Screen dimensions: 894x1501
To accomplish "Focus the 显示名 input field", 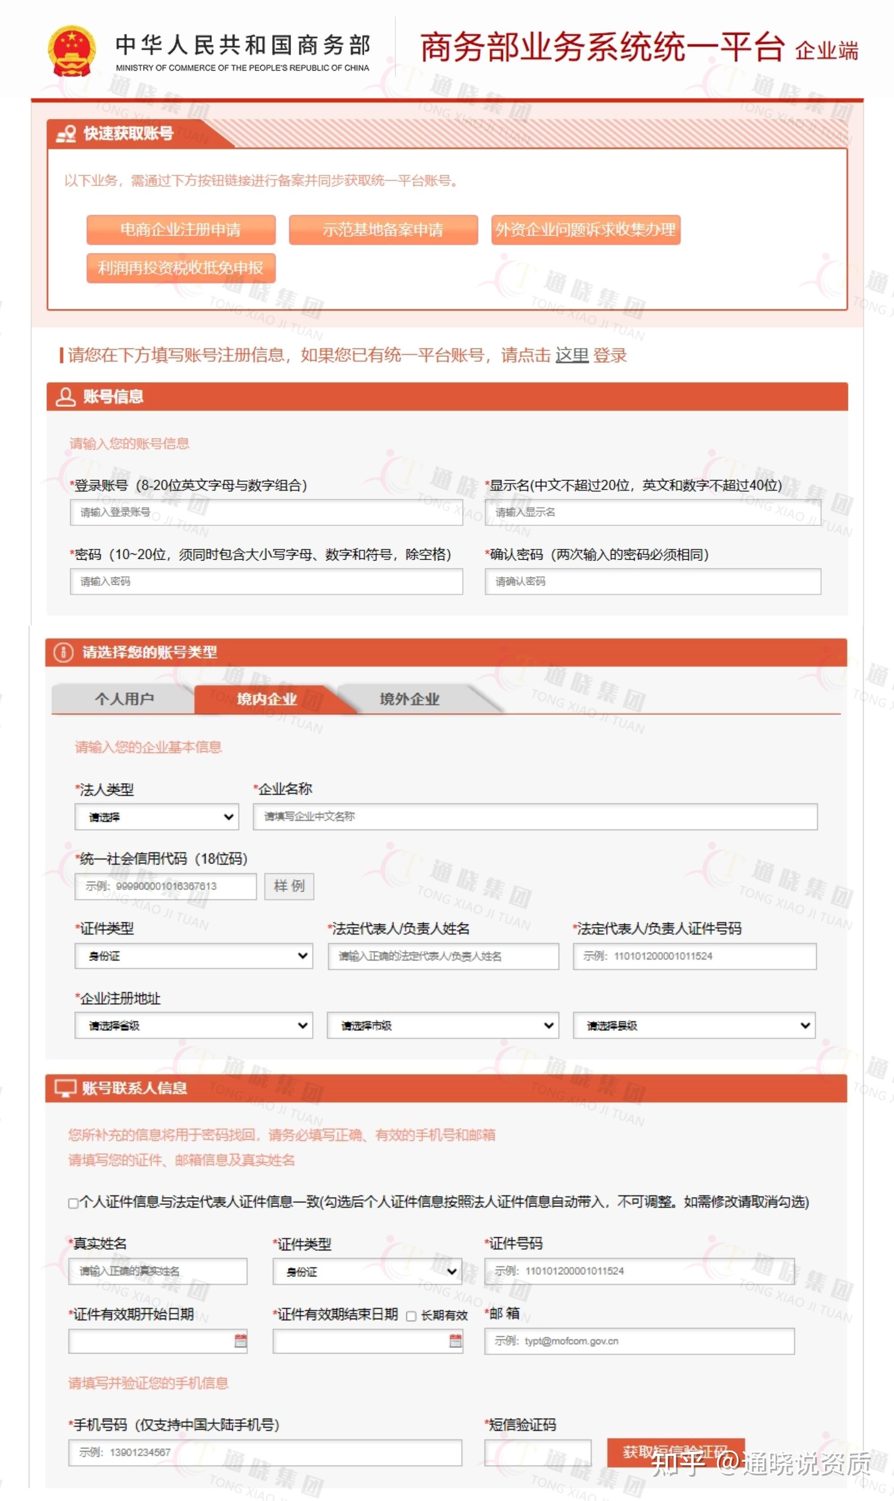I will (653, 512).
